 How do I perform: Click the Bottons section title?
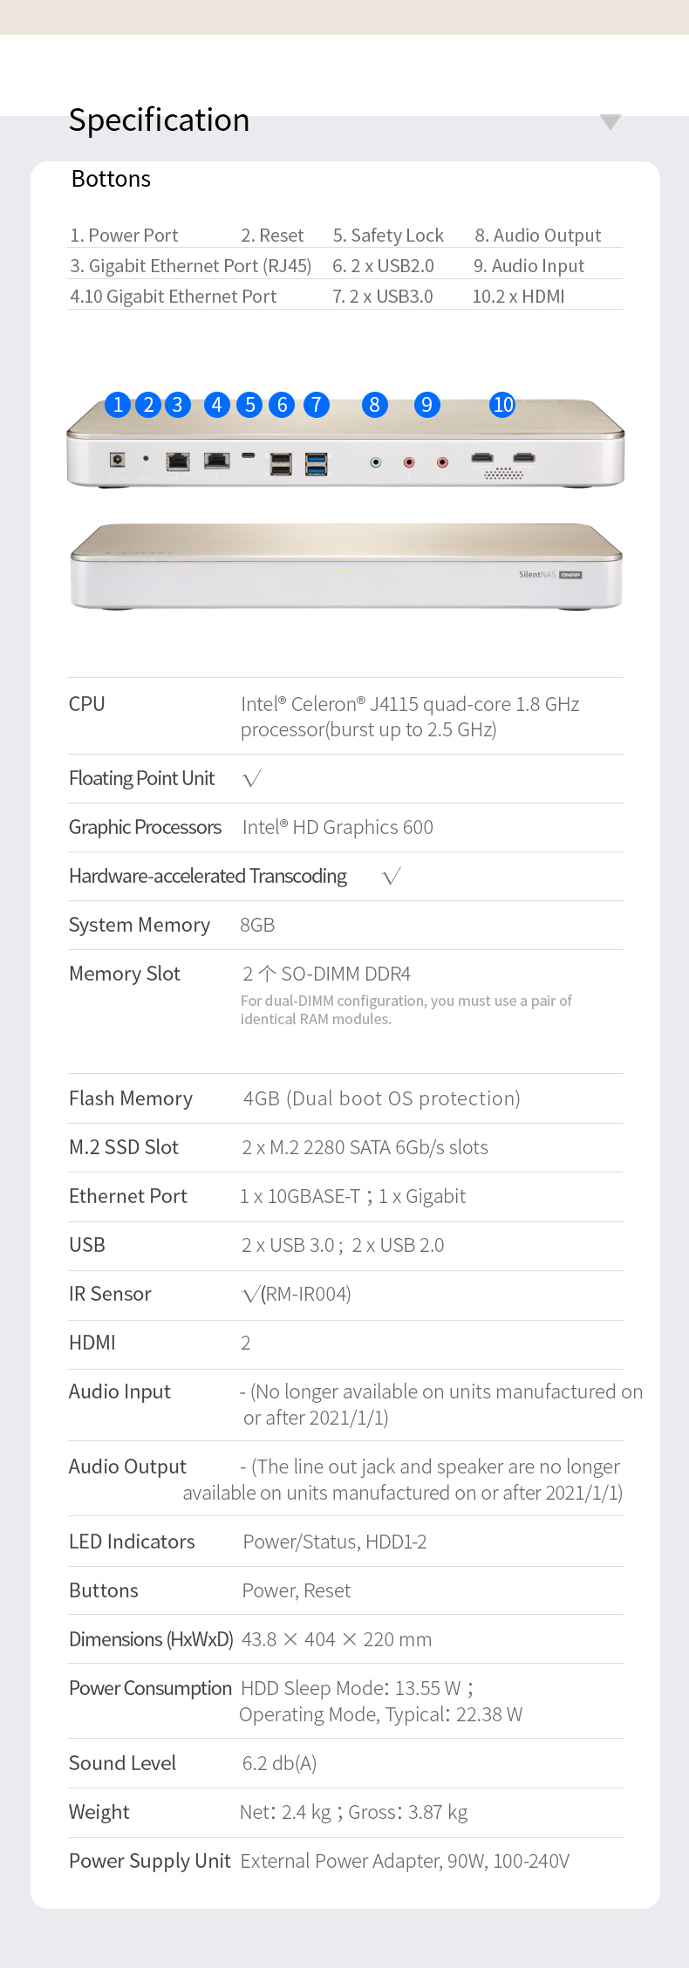tap(111, 179)
